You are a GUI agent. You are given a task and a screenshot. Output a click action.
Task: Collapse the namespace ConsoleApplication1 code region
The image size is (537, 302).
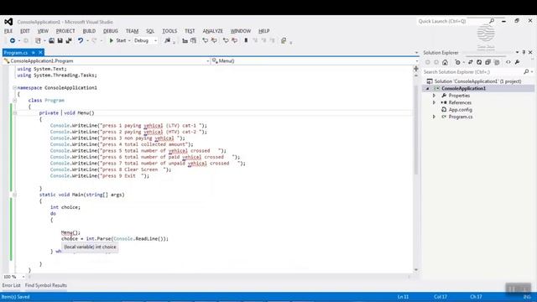[x=15, y=88]
